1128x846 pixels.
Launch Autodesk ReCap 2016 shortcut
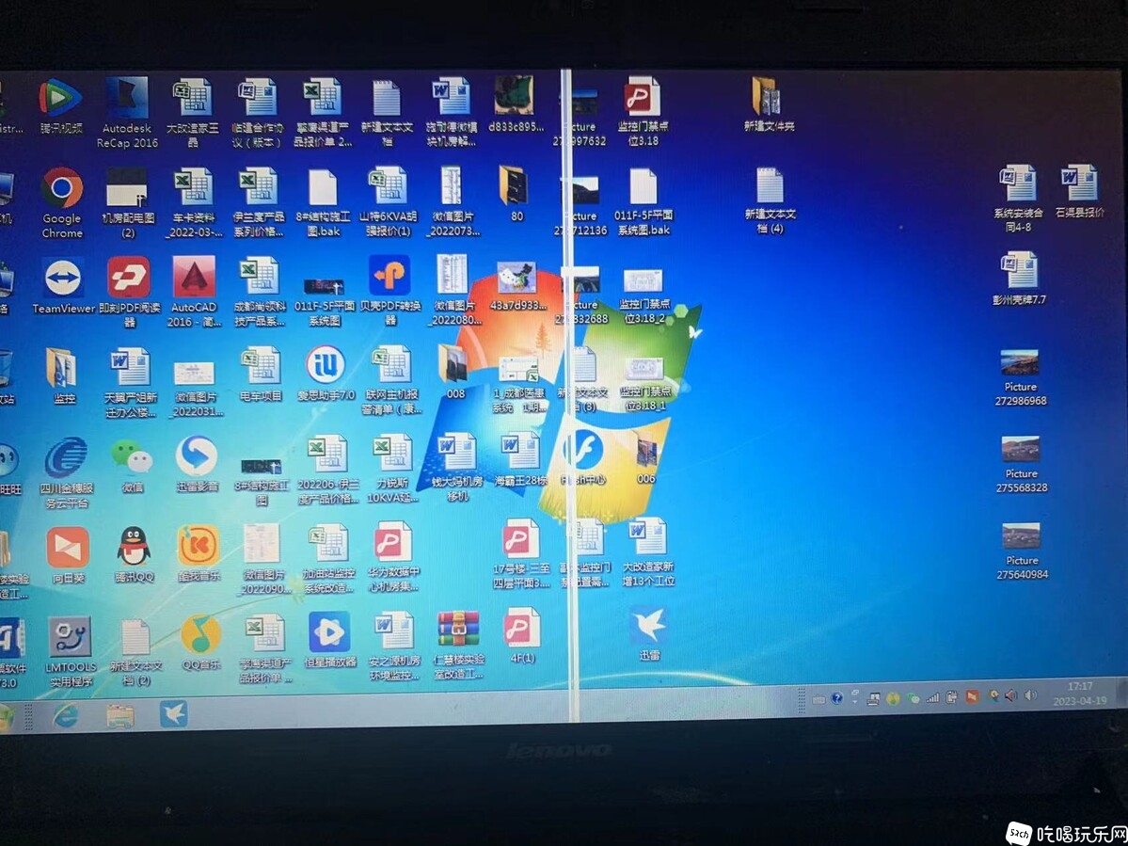tap(127, 113)
